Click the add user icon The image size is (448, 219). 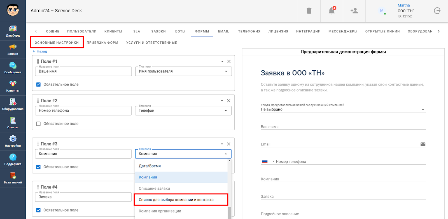coord(354,11)
